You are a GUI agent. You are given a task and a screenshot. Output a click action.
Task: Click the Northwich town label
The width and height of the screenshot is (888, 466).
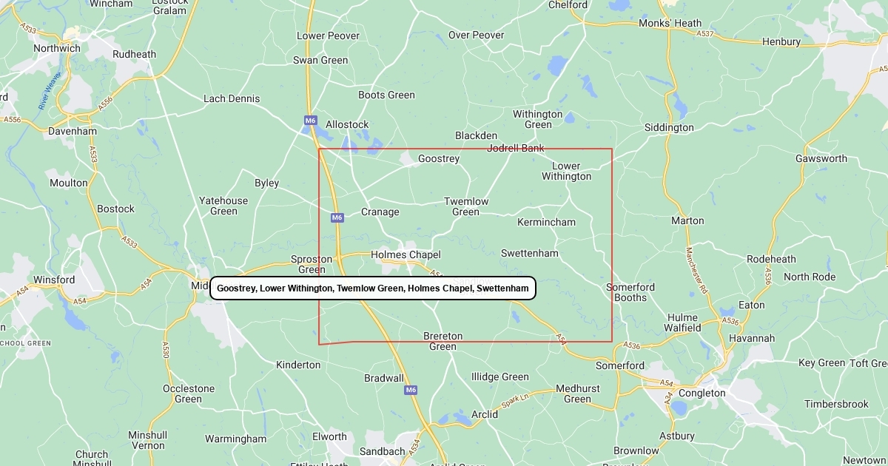coord(57,48)
